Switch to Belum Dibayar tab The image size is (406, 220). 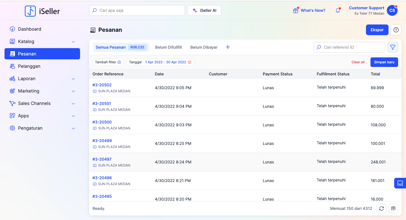(x=204, y=47)
